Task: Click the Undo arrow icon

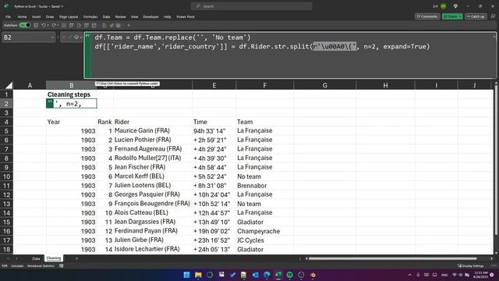Action: pyautogui.click(x=44, y=25)
